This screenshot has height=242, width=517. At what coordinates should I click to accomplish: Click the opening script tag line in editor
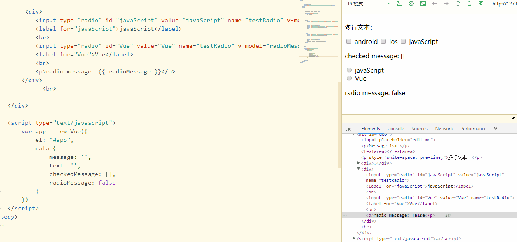61,123
